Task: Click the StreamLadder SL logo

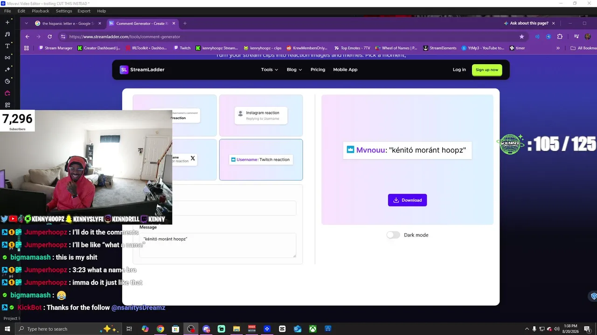Action: 124,70
